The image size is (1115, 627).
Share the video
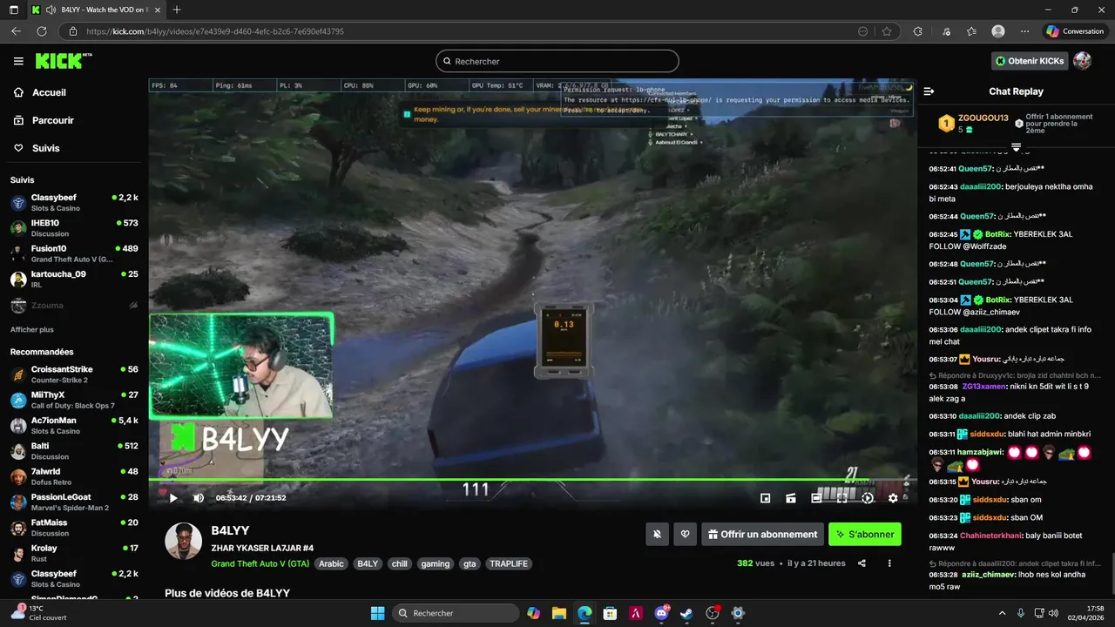862,563
